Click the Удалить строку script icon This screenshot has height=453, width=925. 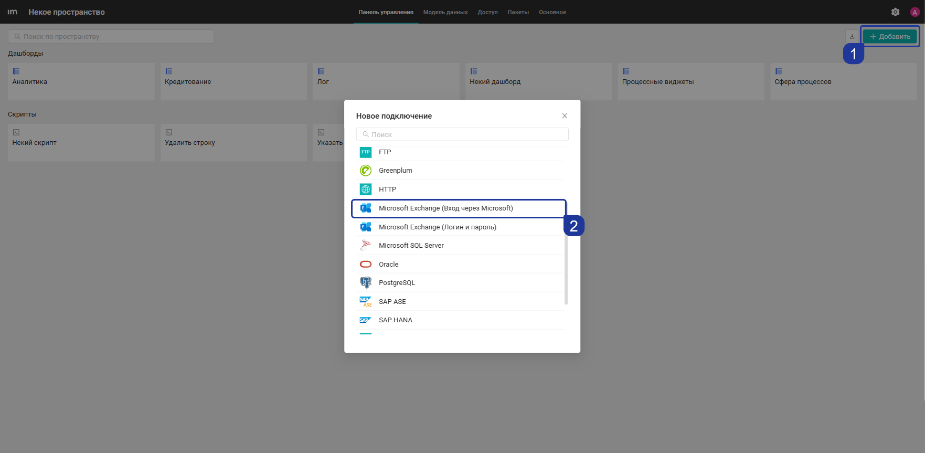click(x=169, y=132)
